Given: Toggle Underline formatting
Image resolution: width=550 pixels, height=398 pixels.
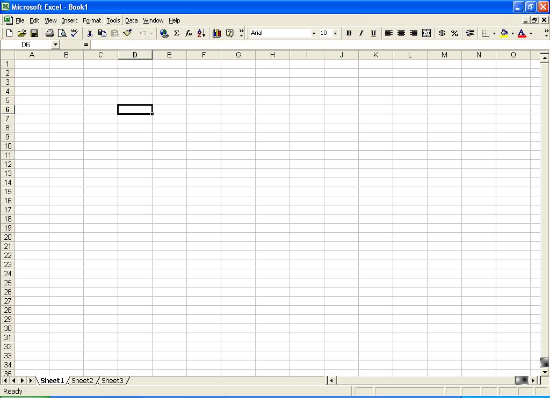Looking at the screenshot, I should point(373,33).
